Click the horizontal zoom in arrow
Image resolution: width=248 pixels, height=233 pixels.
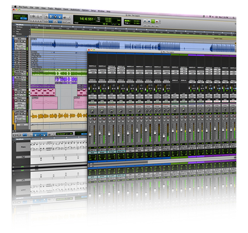(x=41, y=16)
